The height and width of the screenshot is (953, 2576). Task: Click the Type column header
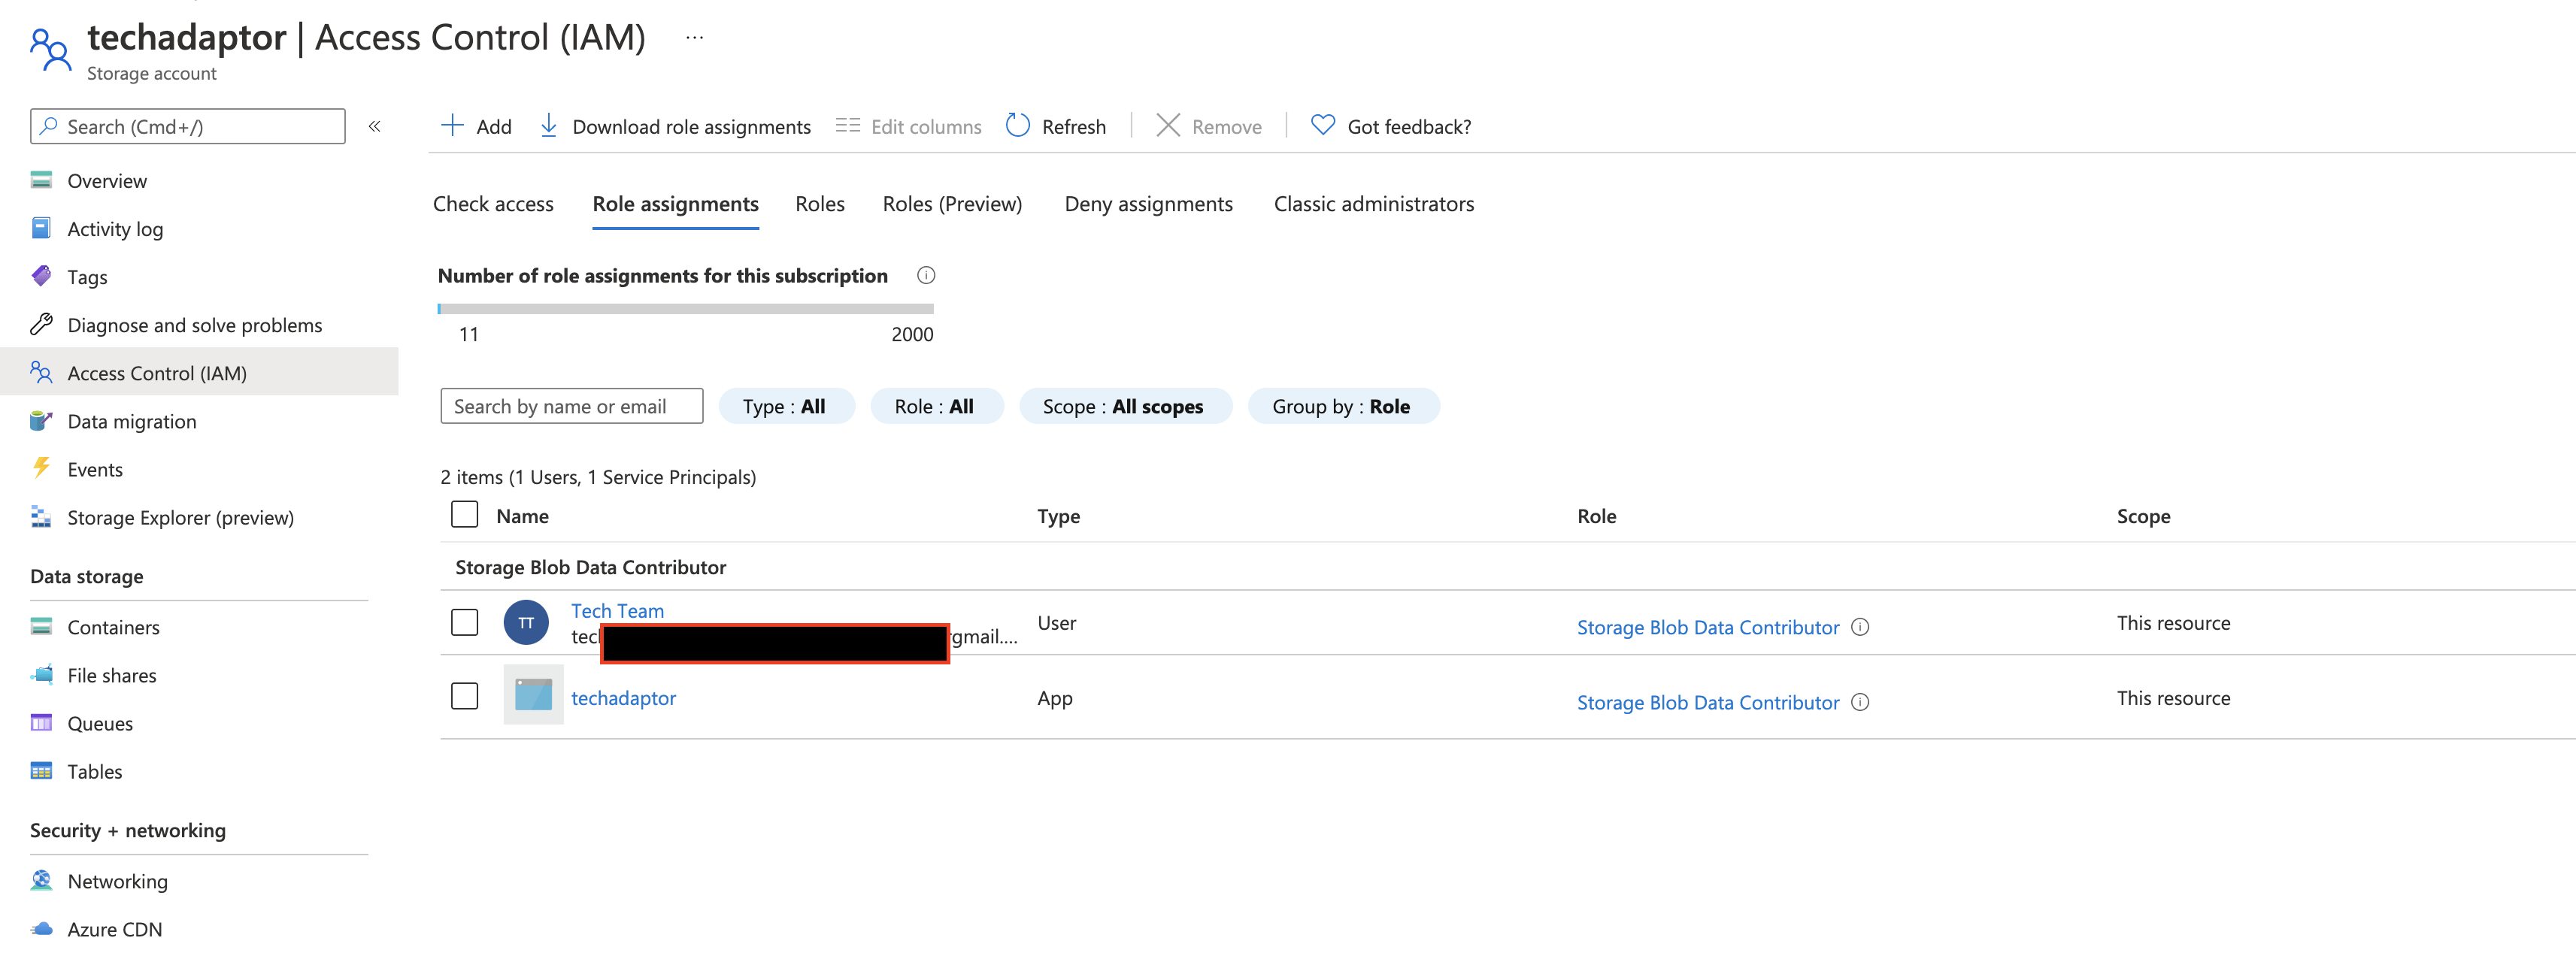(x=1058, y=516)
